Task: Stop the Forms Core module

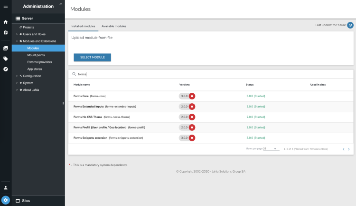Action: pos(192,96)
